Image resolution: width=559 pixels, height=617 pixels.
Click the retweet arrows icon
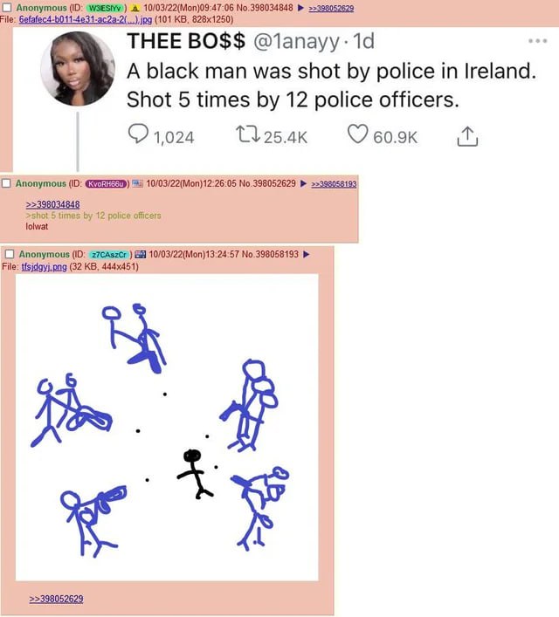tap(248, 134)
